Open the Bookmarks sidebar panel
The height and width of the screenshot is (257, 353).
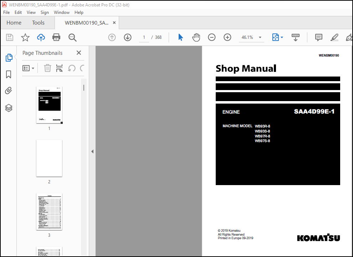coord(9,74)
